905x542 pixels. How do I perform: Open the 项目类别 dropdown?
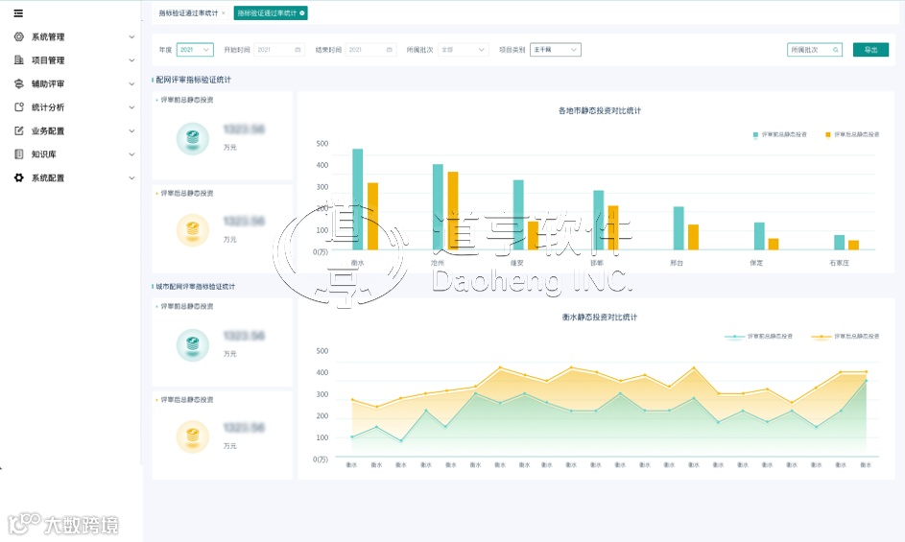point(556,50)
